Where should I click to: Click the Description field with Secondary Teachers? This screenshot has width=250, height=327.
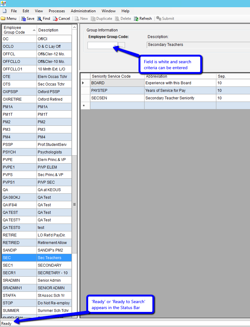coord(198,45)
